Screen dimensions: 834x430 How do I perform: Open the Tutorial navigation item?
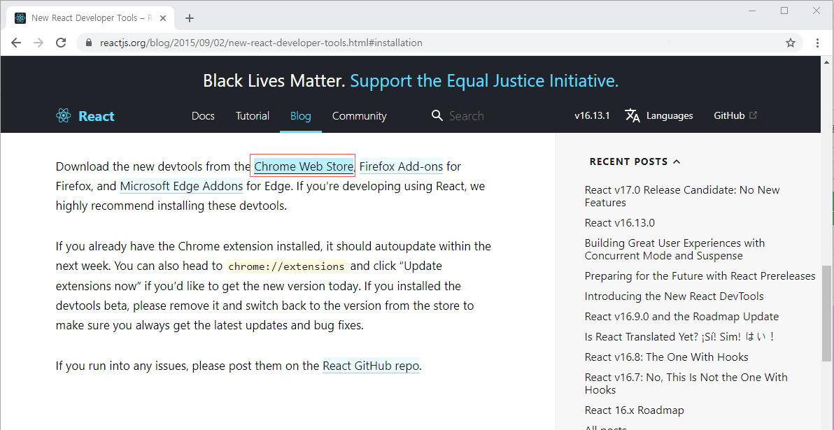253,116
